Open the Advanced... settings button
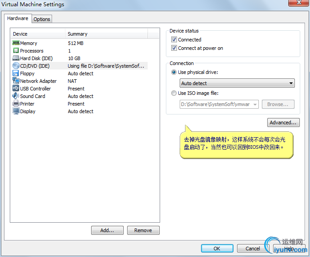This screenshot has width=310, height=257. pyautogui.click(x=283, y=122)
